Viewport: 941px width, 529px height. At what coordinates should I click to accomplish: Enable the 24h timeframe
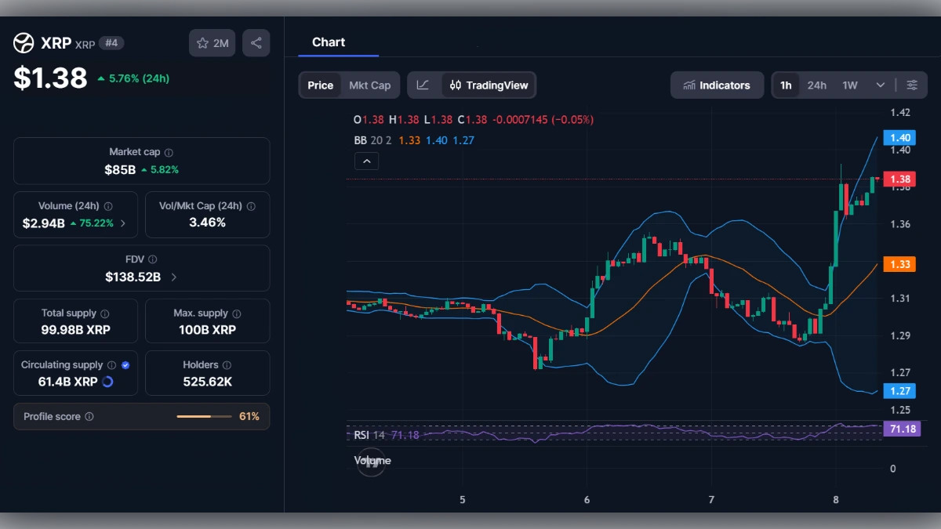(818, 85)
